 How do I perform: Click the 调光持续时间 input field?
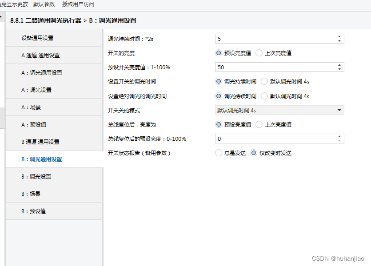coord(275,39)
